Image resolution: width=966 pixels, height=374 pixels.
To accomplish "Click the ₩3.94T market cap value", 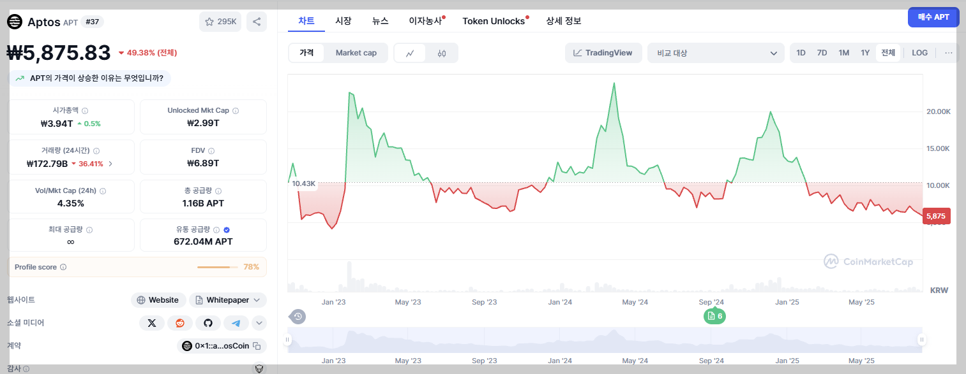I will click(56, 124).
